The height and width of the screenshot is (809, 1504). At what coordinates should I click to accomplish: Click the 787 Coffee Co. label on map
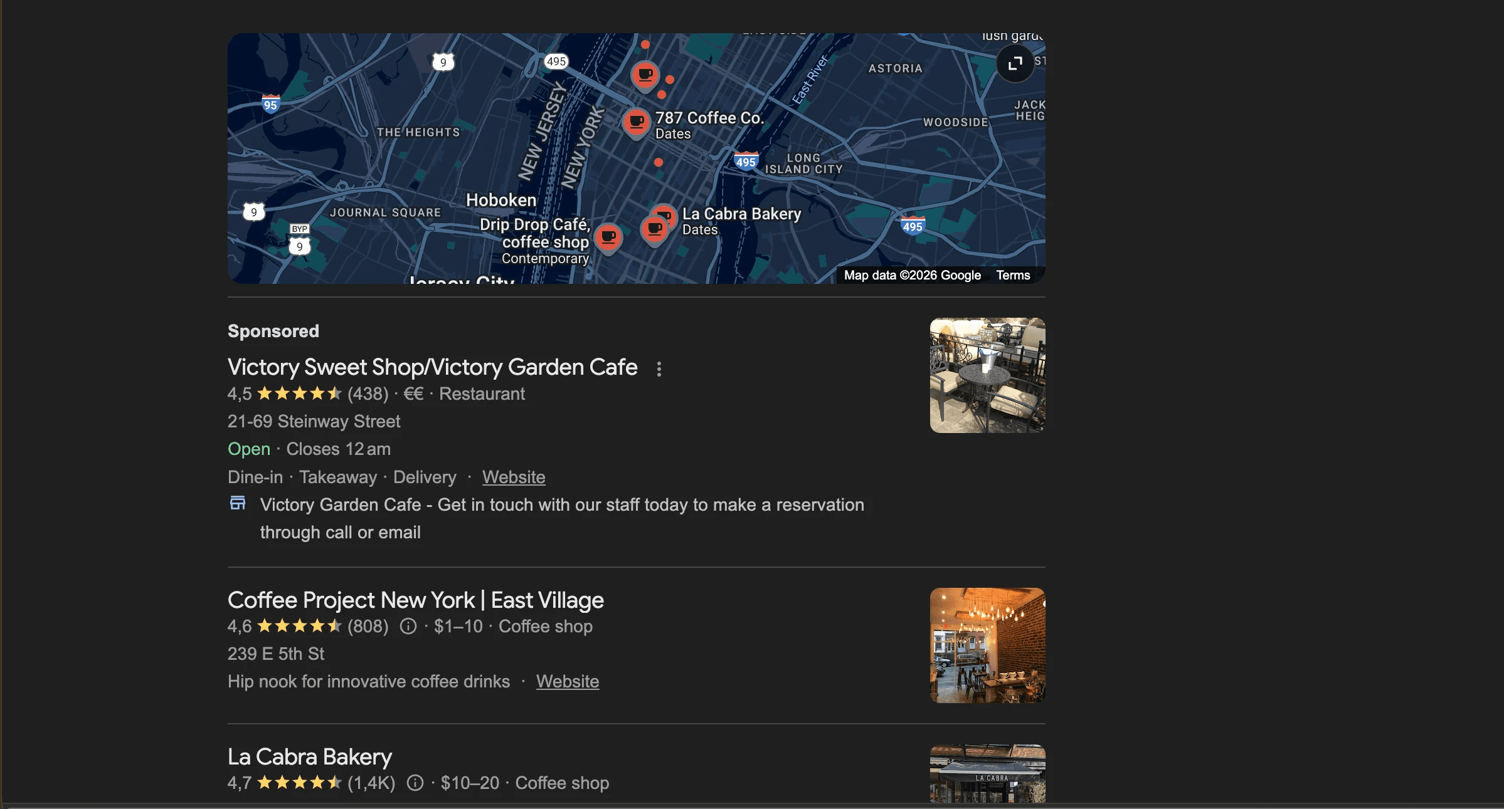point(709,118)
